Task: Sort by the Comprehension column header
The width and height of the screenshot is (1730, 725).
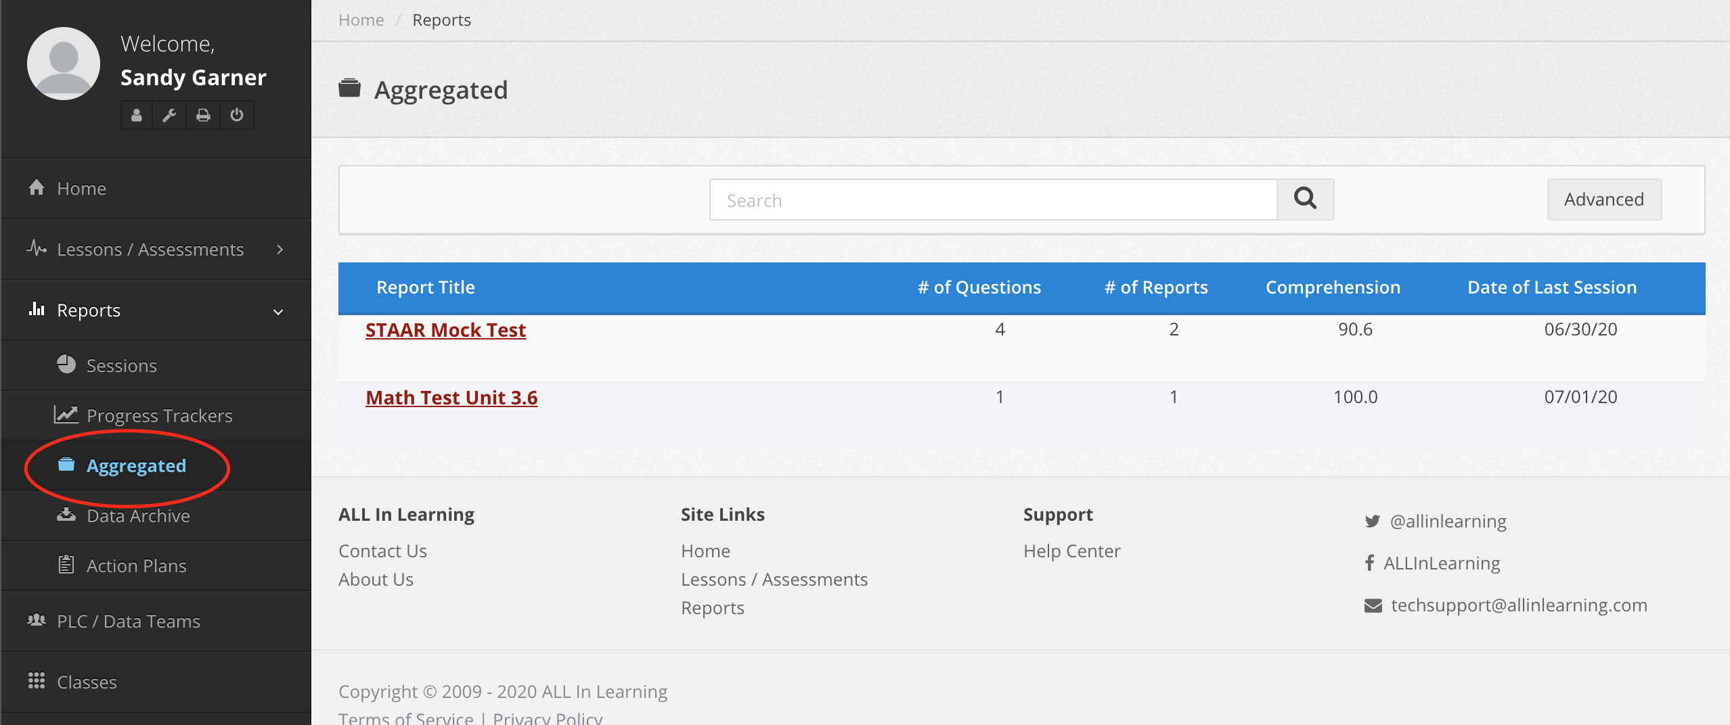Action: (x=1333, y=287)
